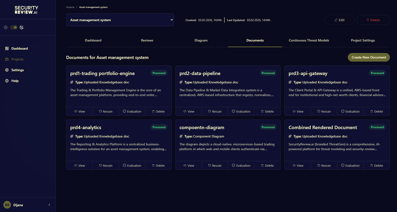This screenshot has width=397, height=212.
Task: Open Evaluation for prd4-analytics
Action: (132, 165)
